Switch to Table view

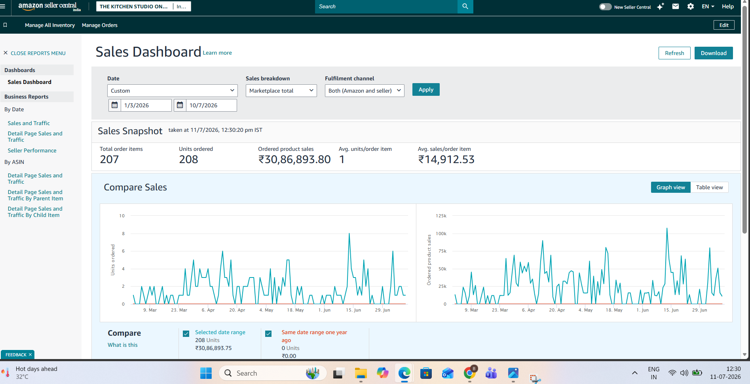point(709,187)
